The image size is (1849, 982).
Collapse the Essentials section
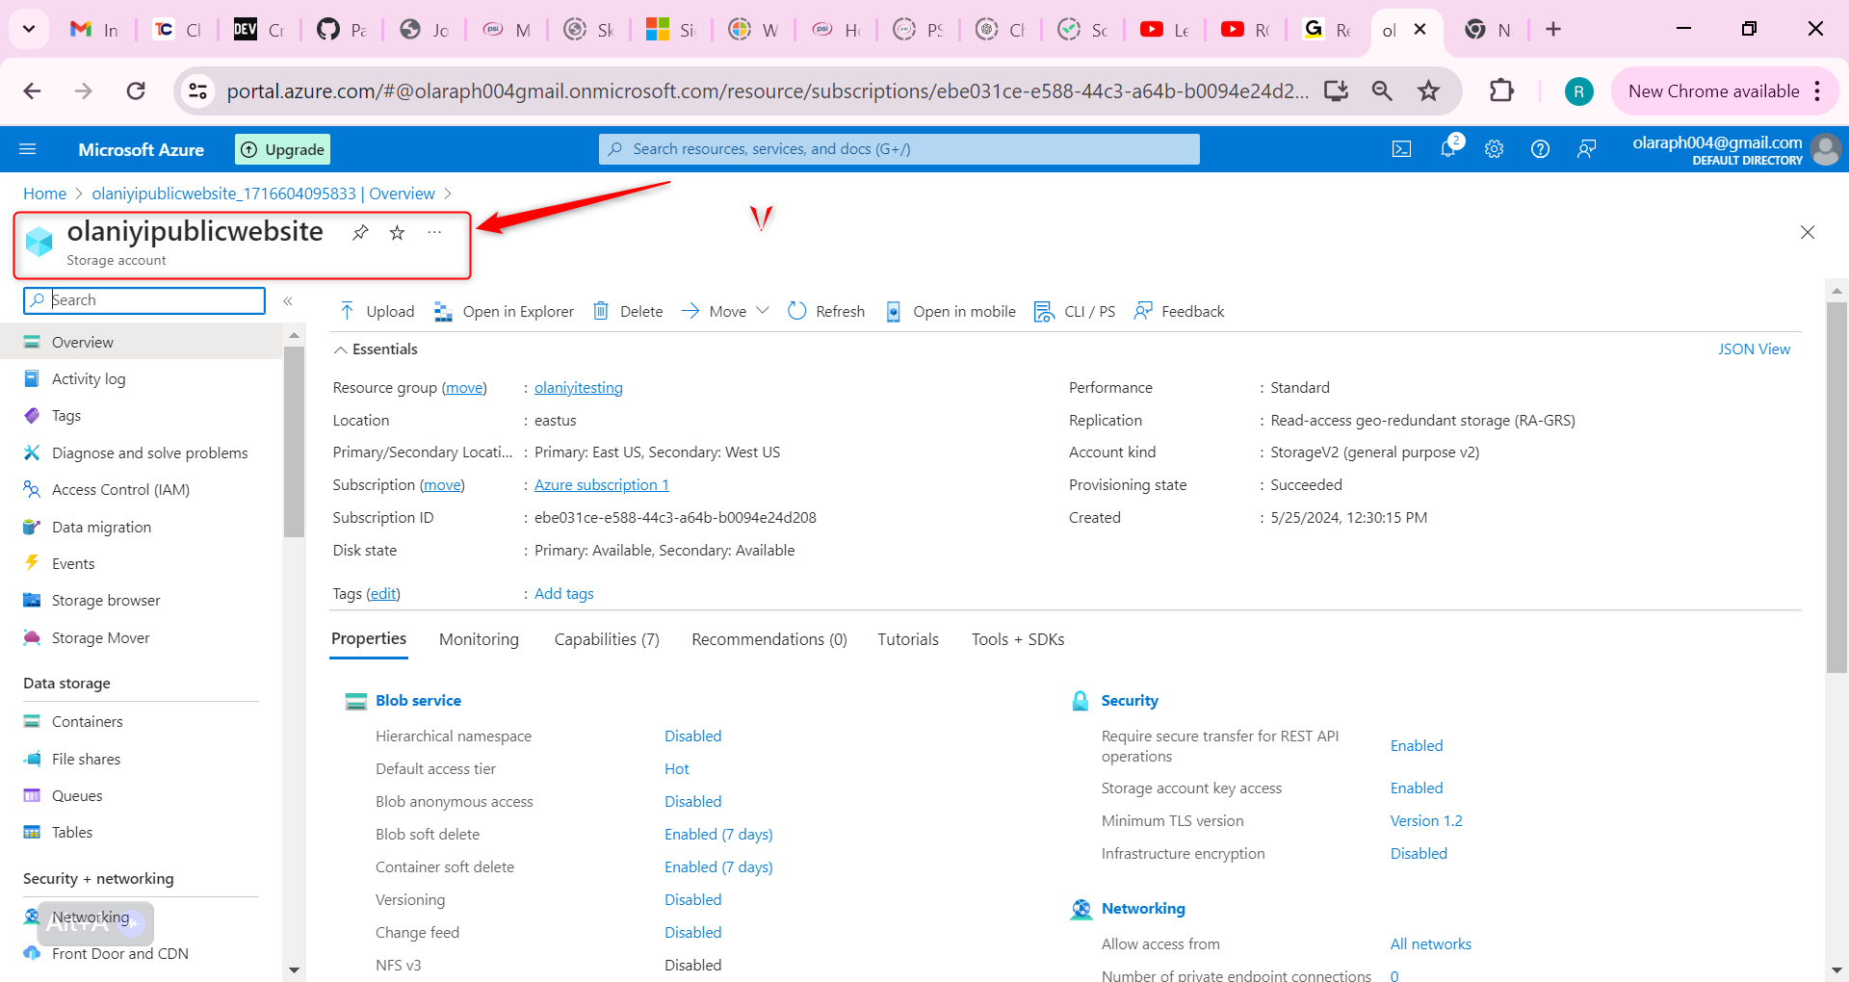376,349
